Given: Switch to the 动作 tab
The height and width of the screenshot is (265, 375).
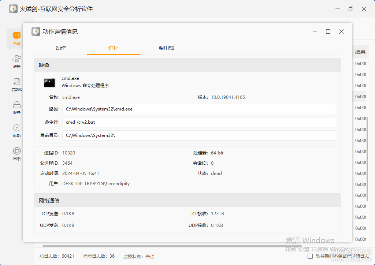Looking at the screenshot, I should click(x=61, y=48).
